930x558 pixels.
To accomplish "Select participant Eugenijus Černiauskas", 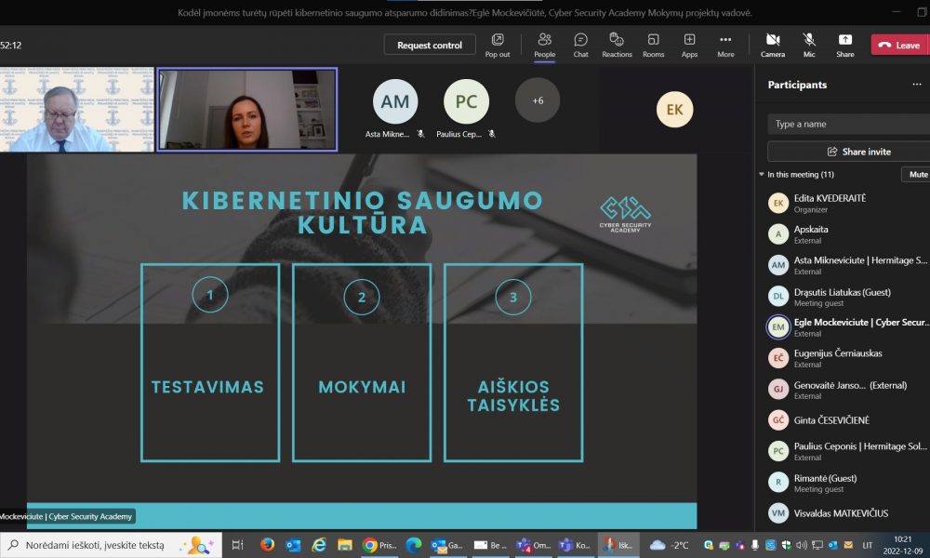I will (x=844, y=357).
